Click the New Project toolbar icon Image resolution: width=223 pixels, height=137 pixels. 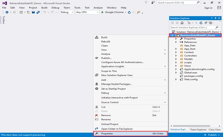click(x=21, y=12)
